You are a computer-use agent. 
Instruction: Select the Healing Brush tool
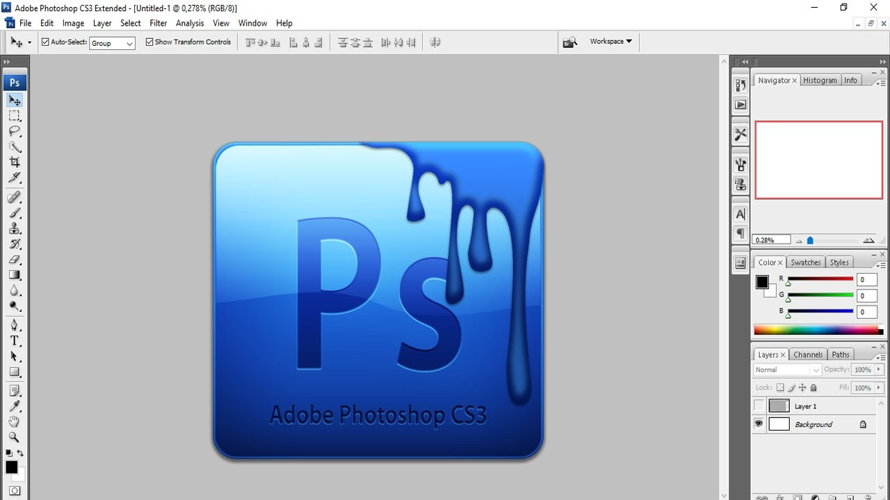pyautogui.click(x=15, y=198)
